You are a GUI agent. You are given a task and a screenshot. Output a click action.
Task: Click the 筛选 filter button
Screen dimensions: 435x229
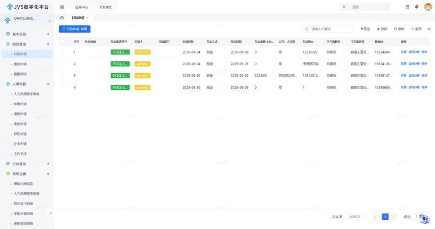click(365, 29)
